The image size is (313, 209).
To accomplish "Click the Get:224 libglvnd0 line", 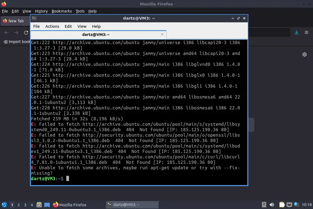I will pos(136,67).
